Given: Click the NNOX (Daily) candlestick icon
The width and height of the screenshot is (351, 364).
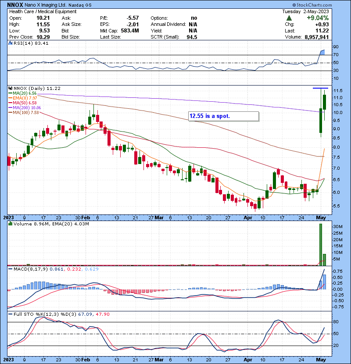Looking at the screenshot, I should (10, 88).
